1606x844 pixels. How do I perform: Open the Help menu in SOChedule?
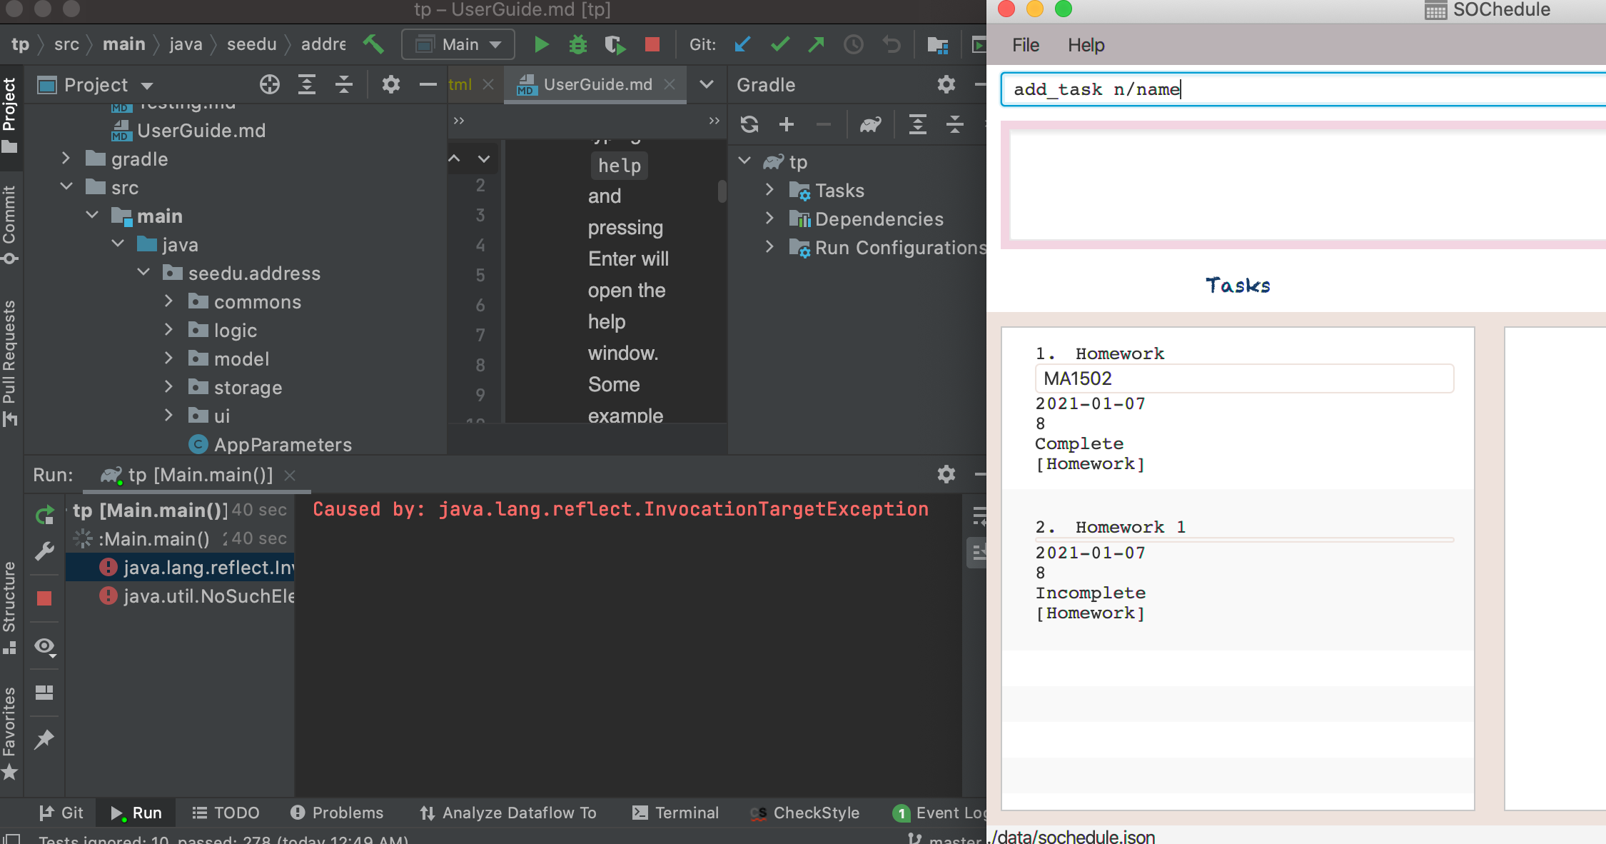point(1086,45)
